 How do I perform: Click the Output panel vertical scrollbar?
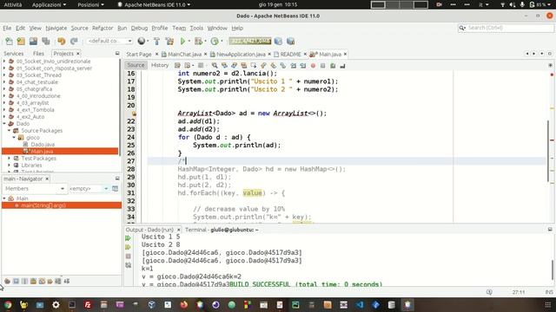click(553, 270)
